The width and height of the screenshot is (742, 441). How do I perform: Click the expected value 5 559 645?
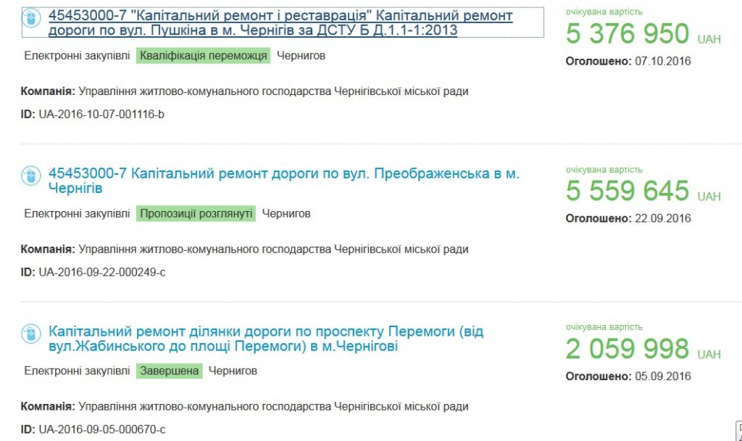click(x=628, y=191)
